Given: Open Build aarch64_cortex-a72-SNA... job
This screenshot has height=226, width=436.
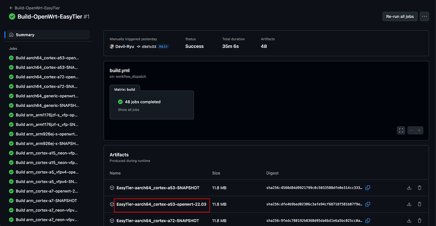Looking at the screenshot, I should [x=43, y=86].
